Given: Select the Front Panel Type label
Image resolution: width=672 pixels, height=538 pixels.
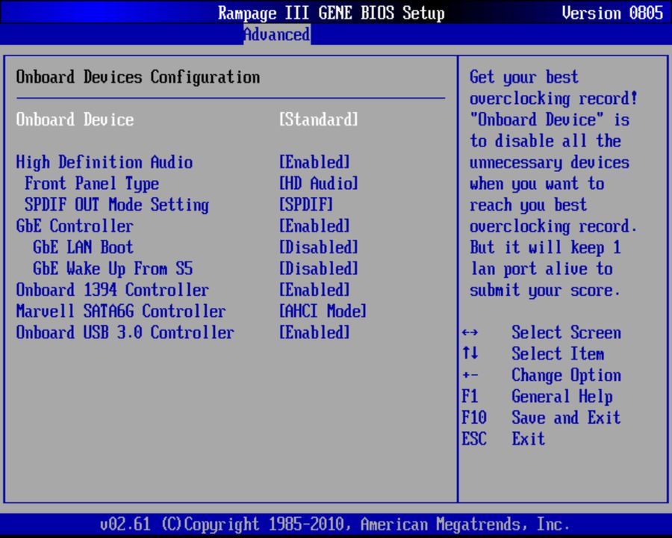Looking at the screenshot, I should coord(92,184).
